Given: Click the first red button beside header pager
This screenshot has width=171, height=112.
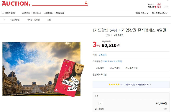Looking at the screenshot, I should (159, 4).
